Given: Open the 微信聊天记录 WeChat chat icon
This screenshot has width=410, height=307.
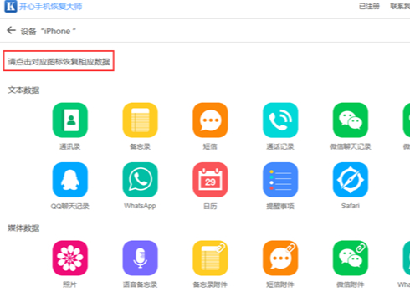Looking at the screenshot, I should point(351,120).
